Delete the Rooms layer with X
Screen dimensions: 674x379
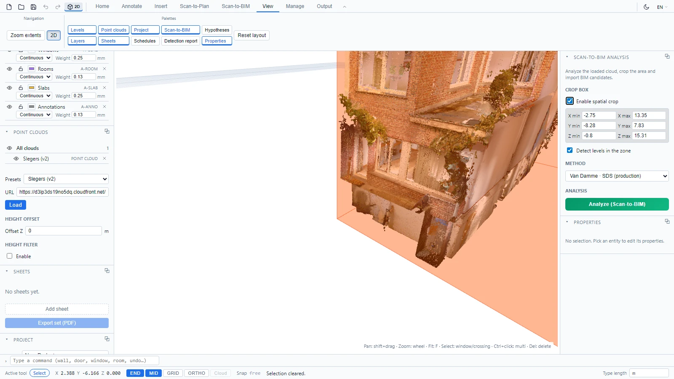(104, 69)
